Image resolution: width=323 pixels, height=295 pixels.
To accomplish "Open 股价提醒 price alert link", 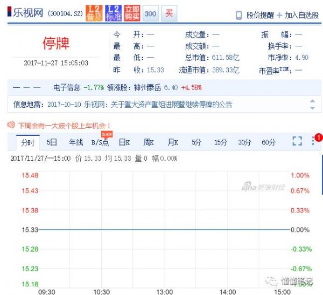I will tap(260, 15).
